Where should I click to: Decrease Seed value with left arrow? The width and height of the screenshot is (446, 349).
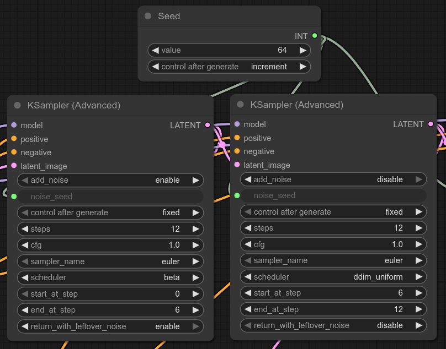pos(155,50)
